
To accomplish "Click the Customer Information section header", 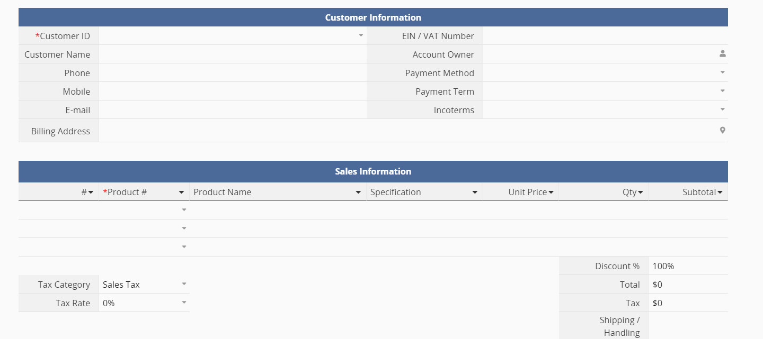I will tap(373, 17).
